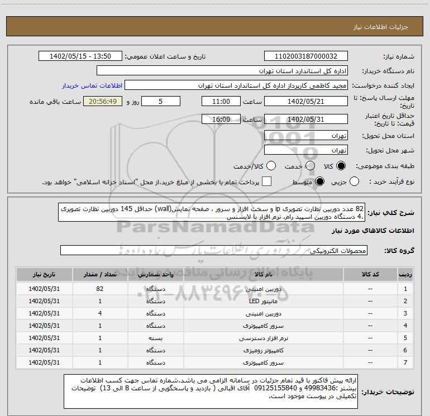
Task: Click the price validity time 16:00
Action: (x=221, y=119)
